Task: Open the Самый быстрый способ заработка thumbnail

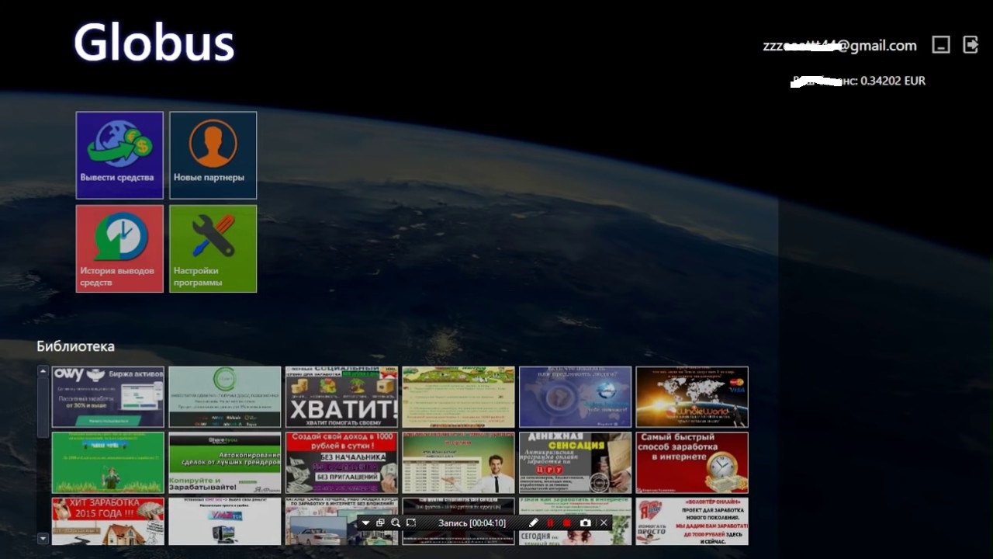Action: click(x=692, y=463)
